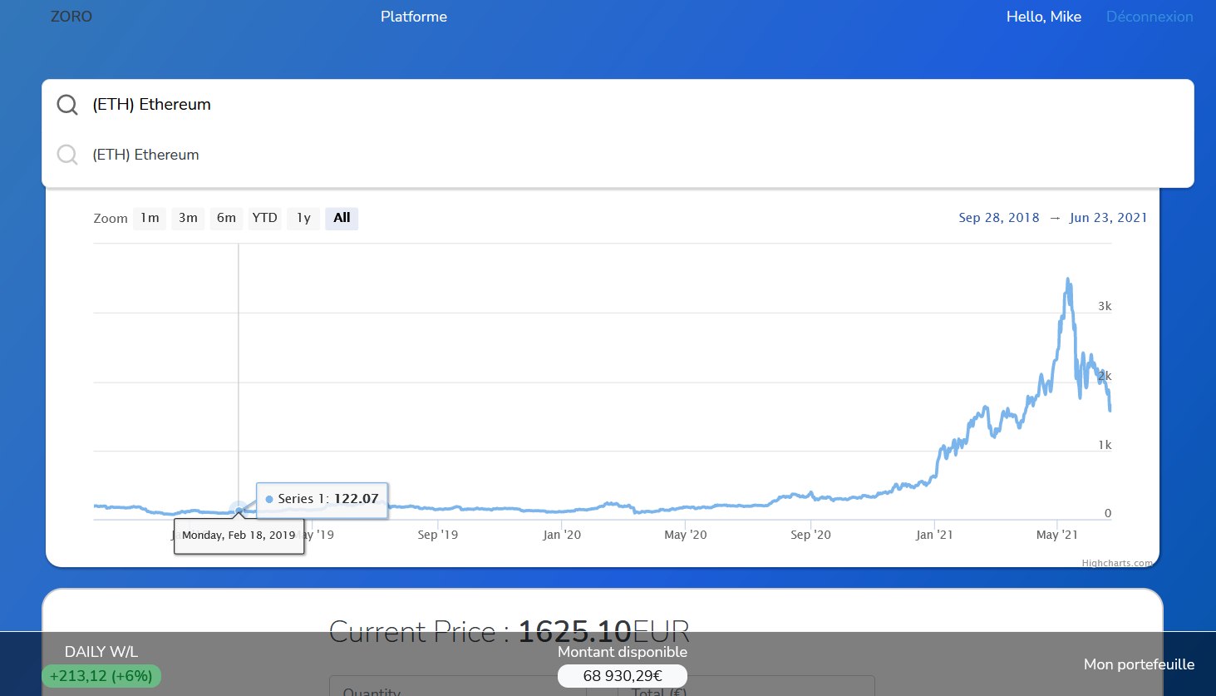Select the (ETH) Ethereum suggestion

pos(618,155)
